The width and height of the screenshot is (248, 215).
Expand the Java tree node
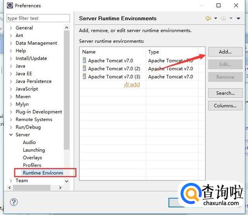point(11,66)
